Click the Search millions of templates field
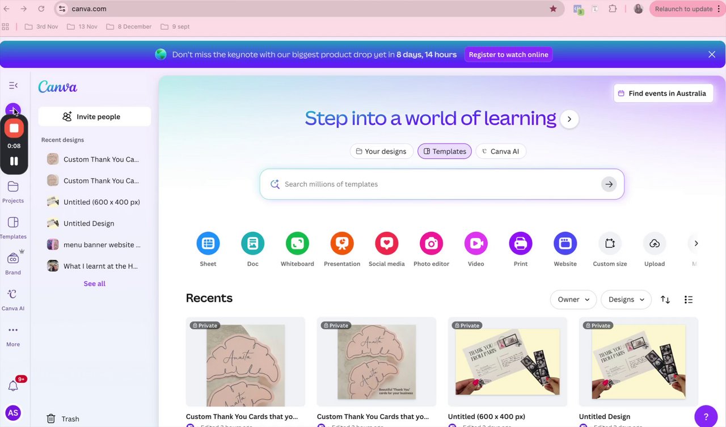Viewport: 726px width, 427px height. (x=442, y=184)
